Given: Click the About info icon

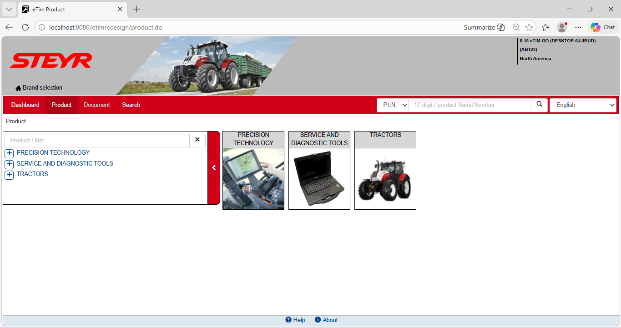Looking at the screenshot, I should coord(318,320).
